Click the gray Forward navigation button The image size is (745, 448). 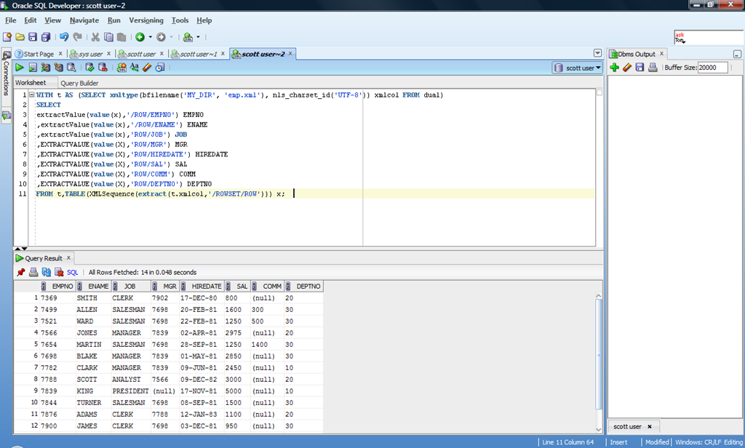click(x=161, y=37)
